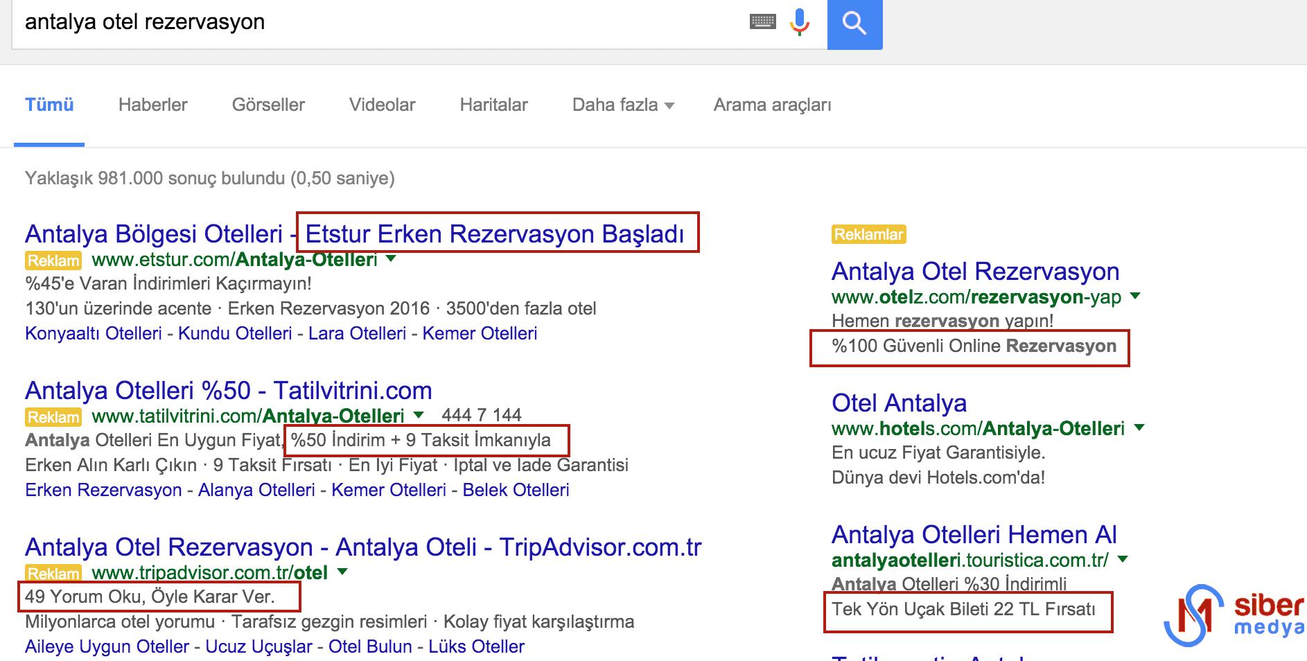Open sidebar ad Antalya Otel Rezervasyon
1307x661 pixels.
[x=975, y=272]
